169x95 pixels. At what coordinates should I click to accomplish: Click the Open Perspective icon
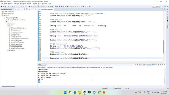162,6
